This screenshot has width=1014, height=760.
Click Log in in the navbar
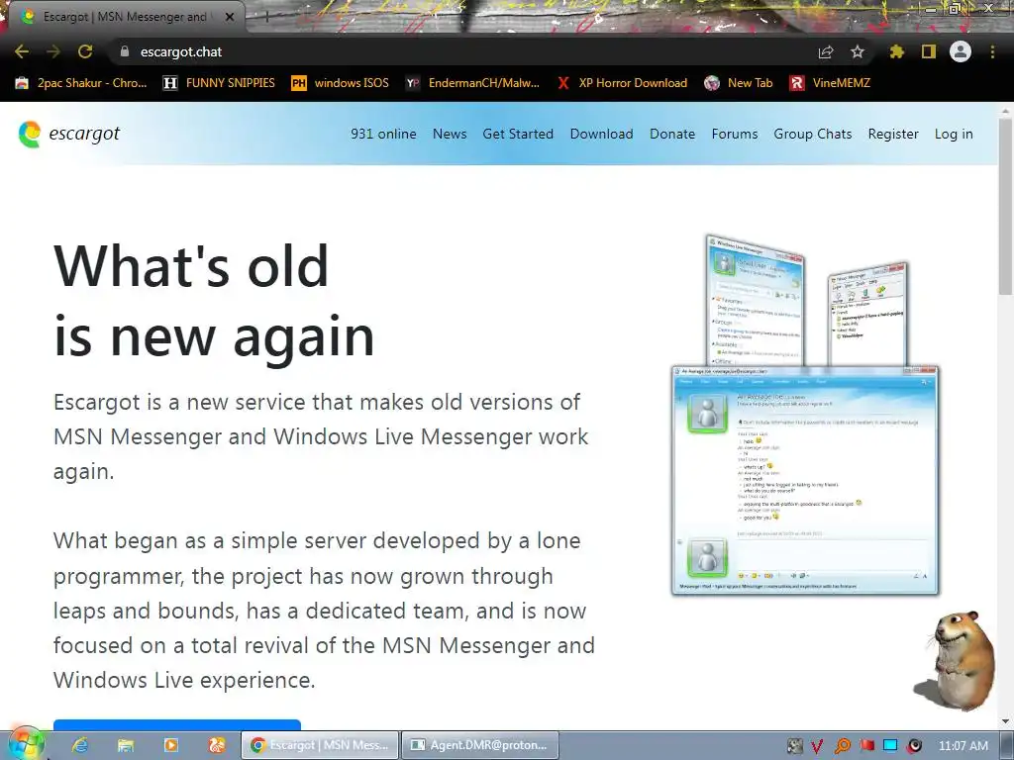coord(954,134)
